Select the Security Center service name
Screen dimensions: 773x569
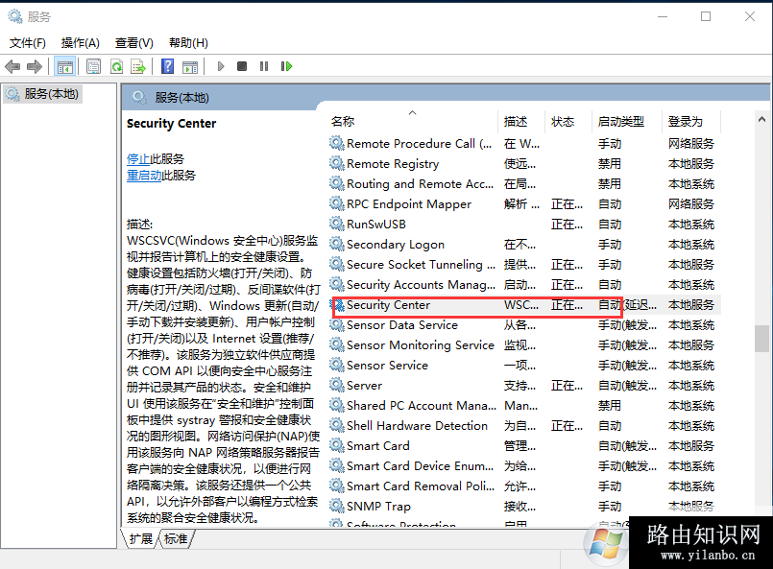point(389,305)
